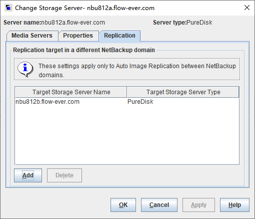Open Help for this dialog

(x=234, y=205)
